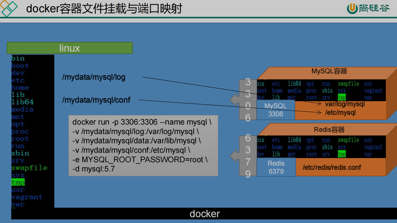
Task: Select media in the MySQL container listing
Action: tap(294, 91)
